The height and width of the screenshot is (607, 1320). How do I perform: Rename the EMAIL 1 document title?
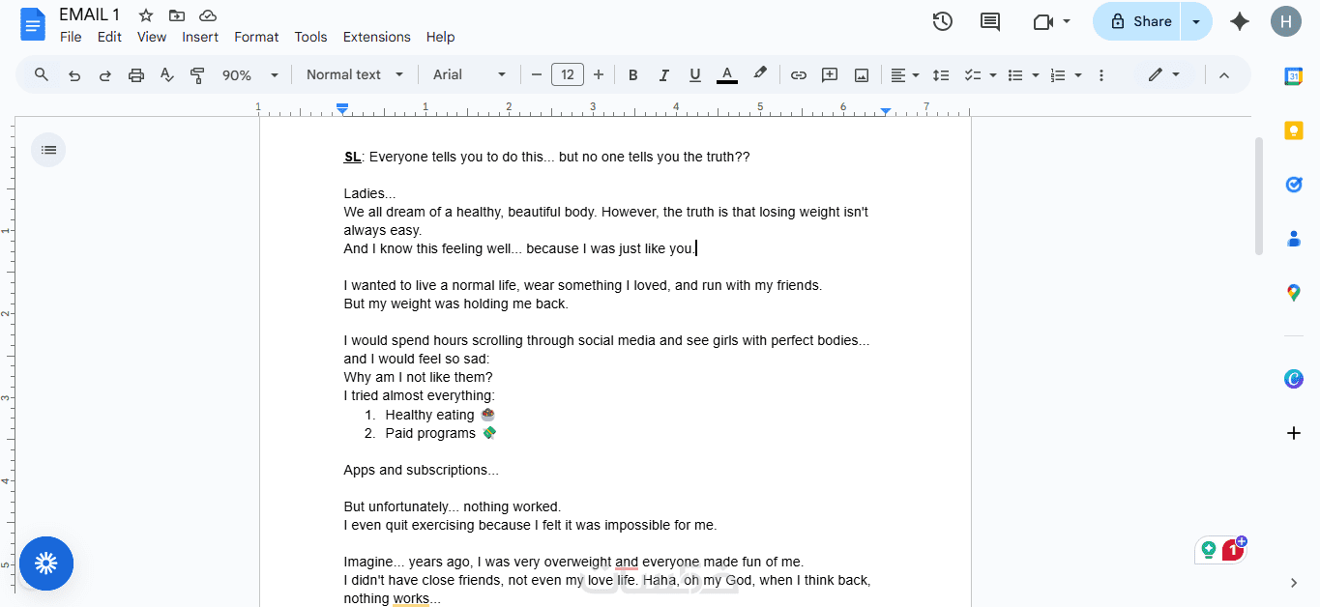pyautogui.click(x=90, y=14)
